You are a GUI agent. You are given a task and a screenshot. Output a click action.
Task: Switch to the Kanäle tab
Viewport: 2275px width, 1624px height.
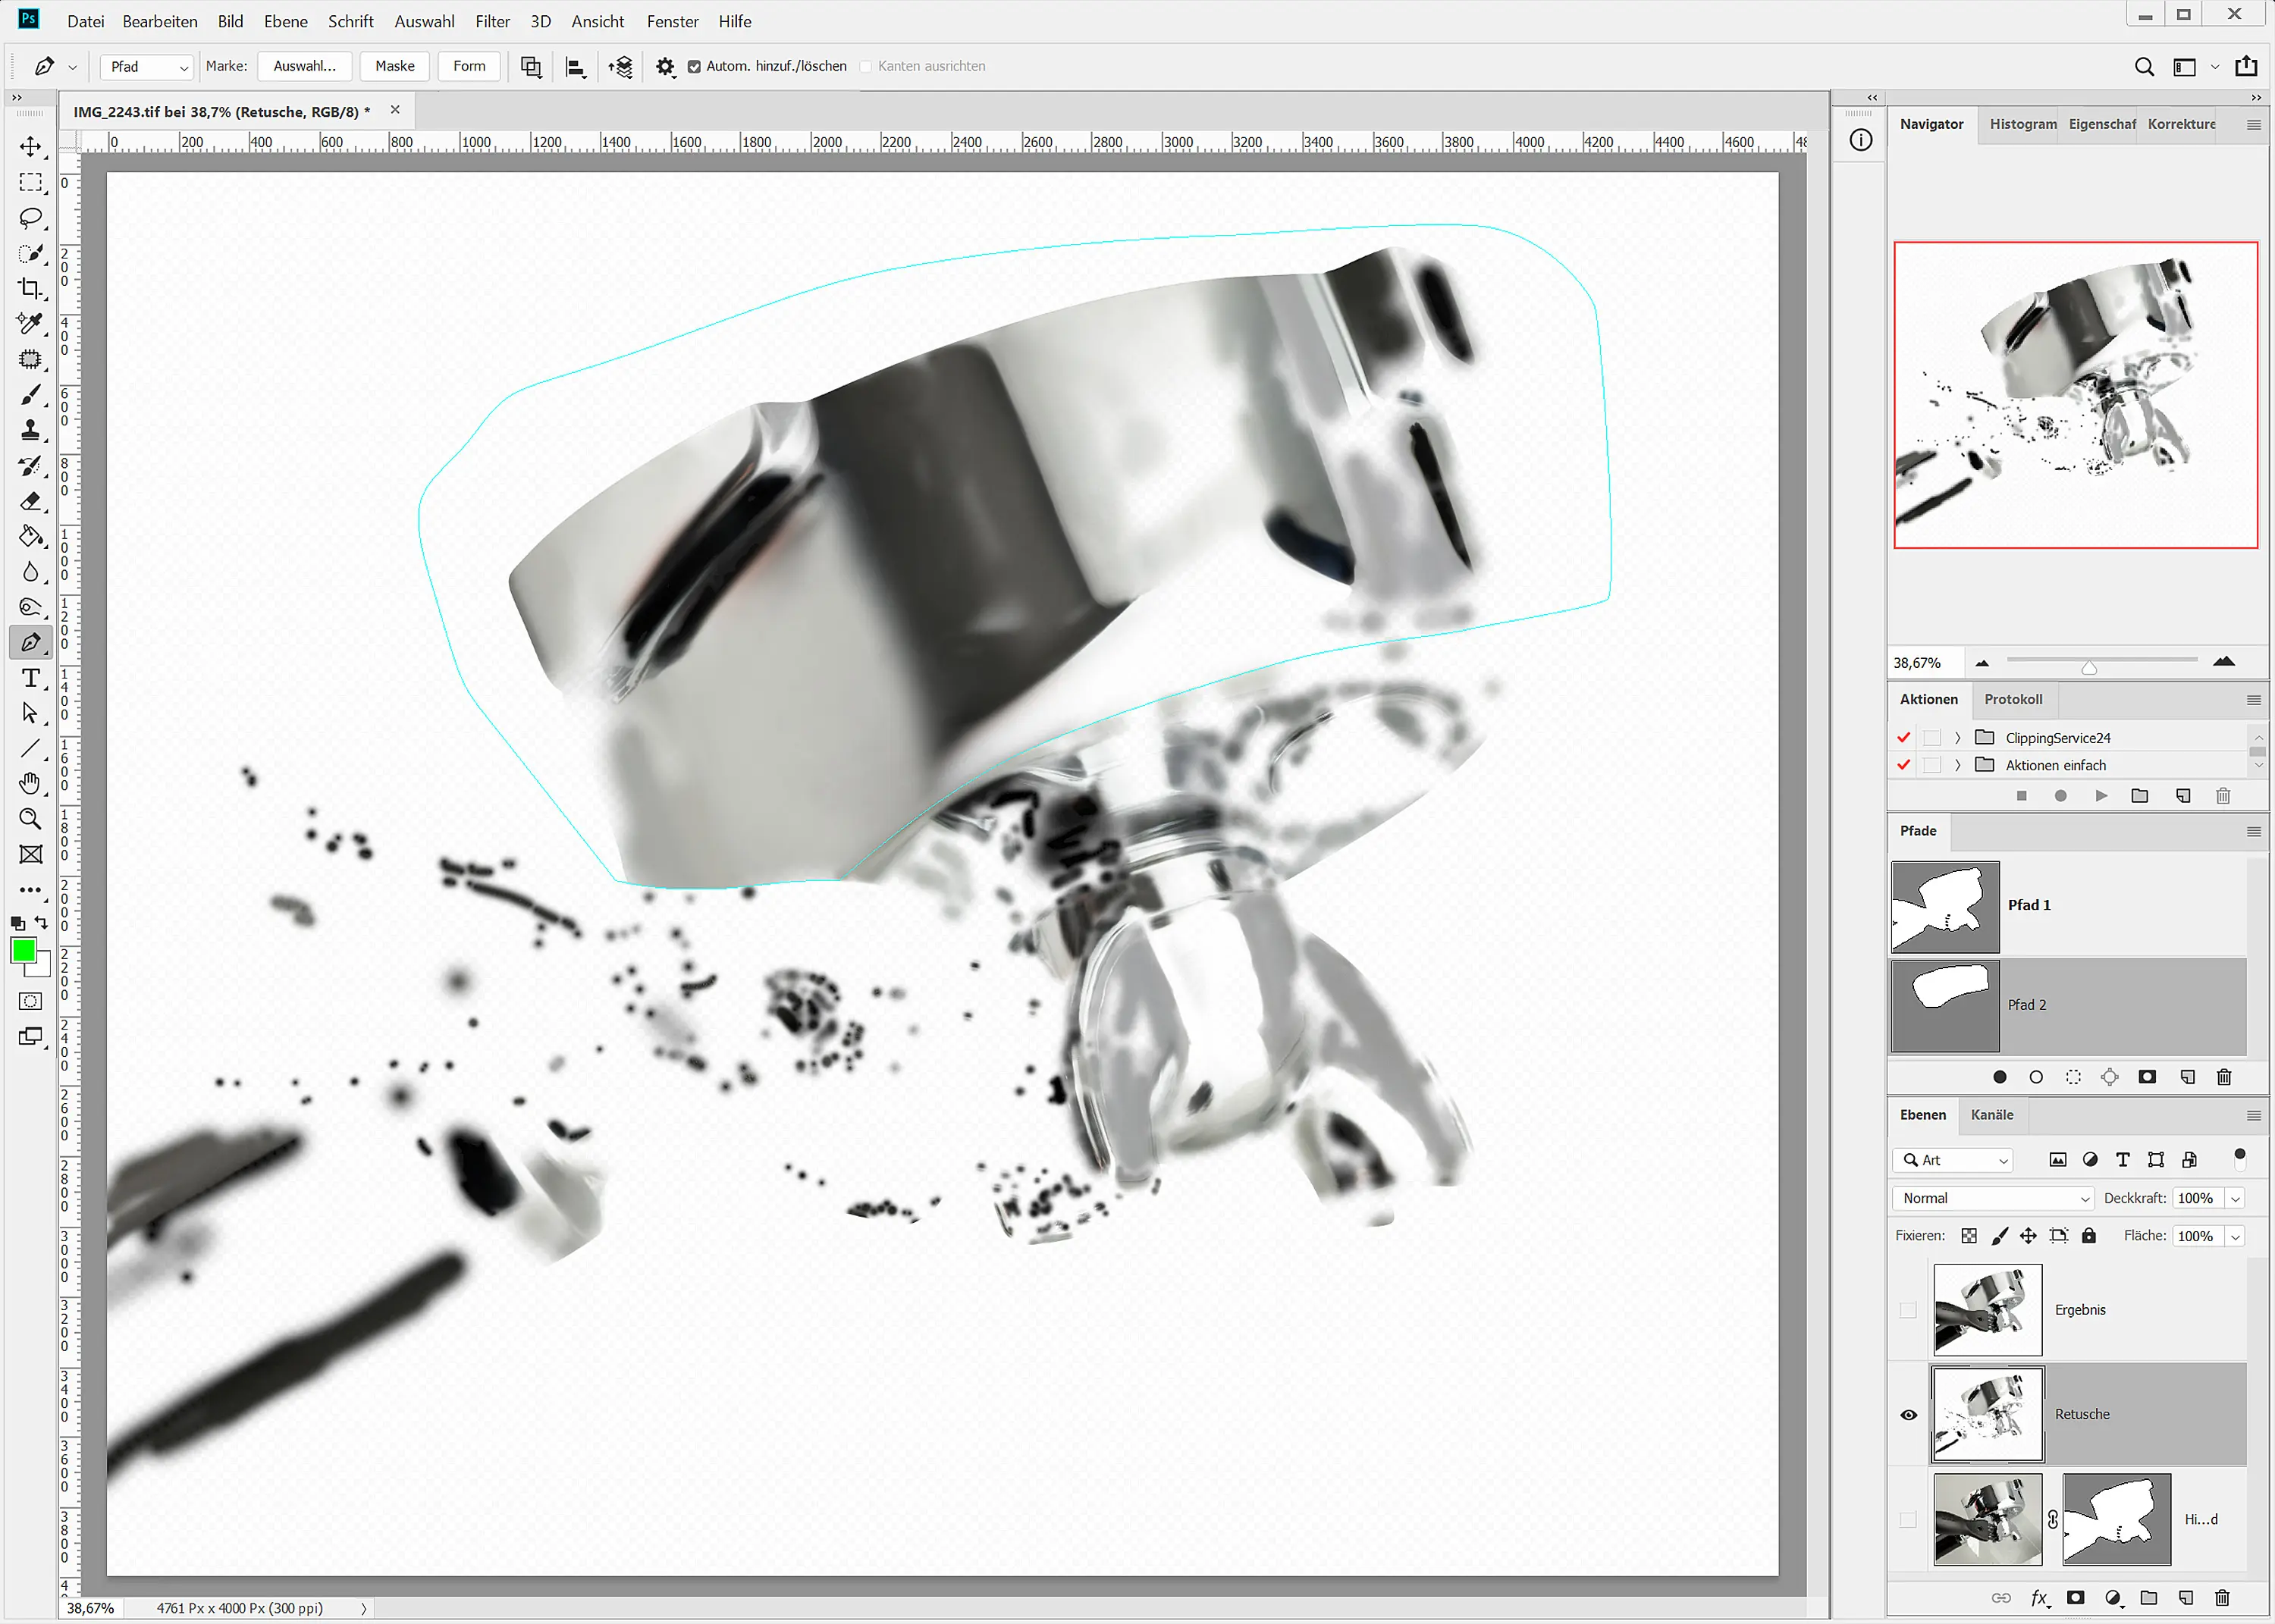[x=1991, y=1115]
